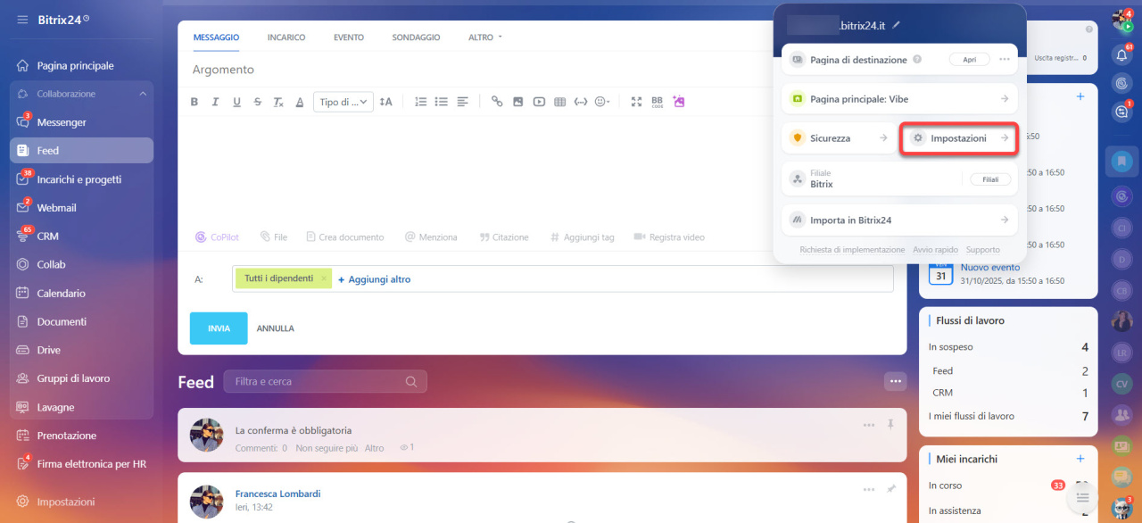Expand editor to fullscreen mode
The image size is (1142, 523).
point(636,102)
